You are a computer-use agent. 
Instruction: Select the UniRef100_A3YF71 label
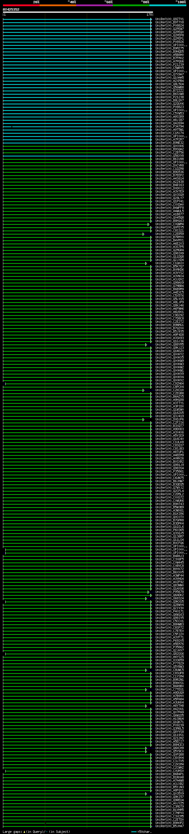(170, 638)
